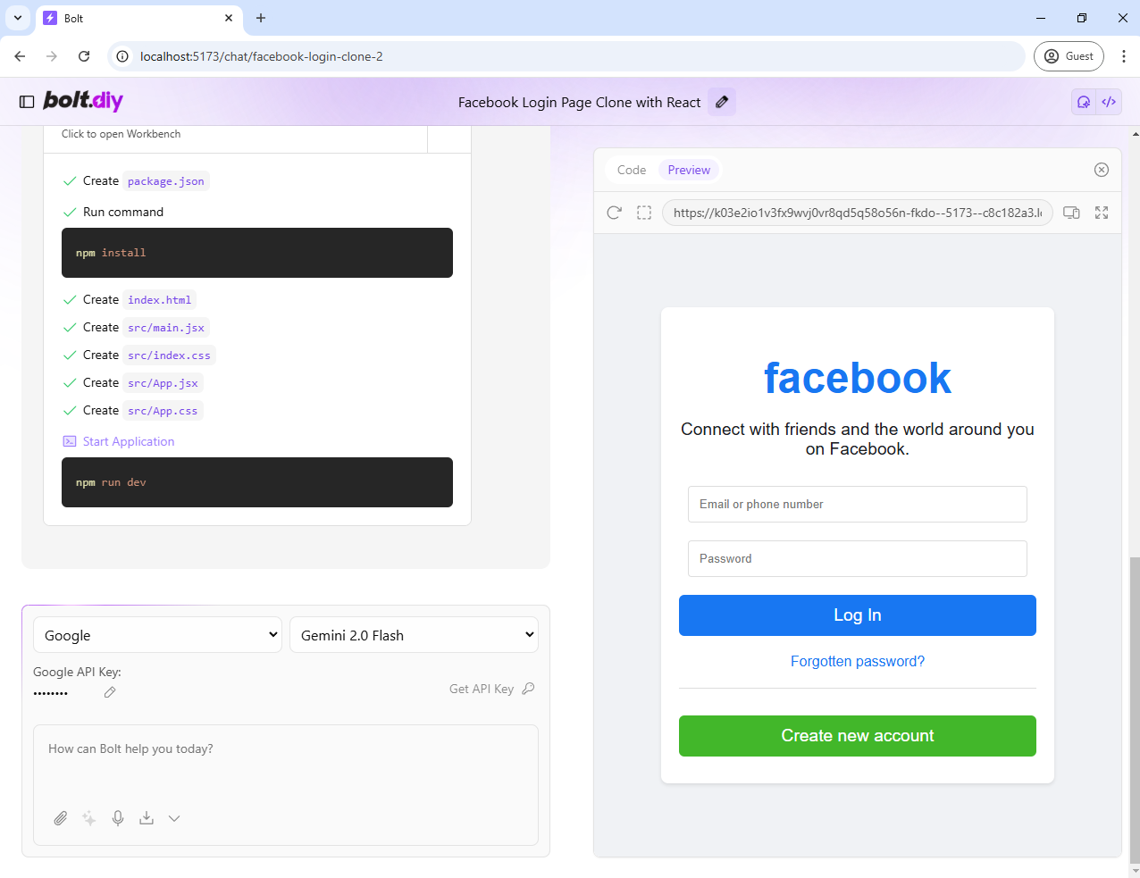Switch to the Preview tab

(x=689, y=170)
